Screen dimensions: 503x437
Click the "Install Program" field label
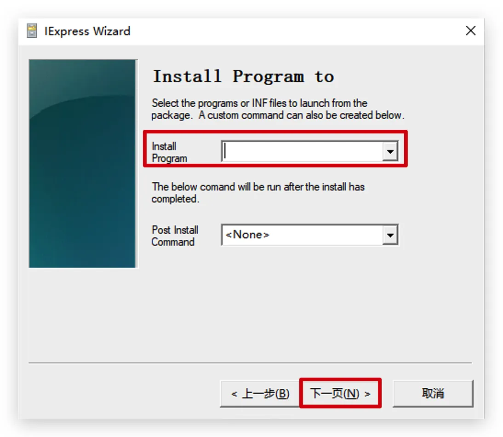click(169, 152)
